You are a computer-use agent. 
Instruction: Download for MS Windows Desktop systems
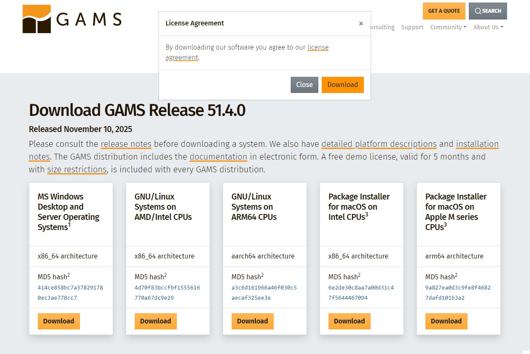click(59, 321)
